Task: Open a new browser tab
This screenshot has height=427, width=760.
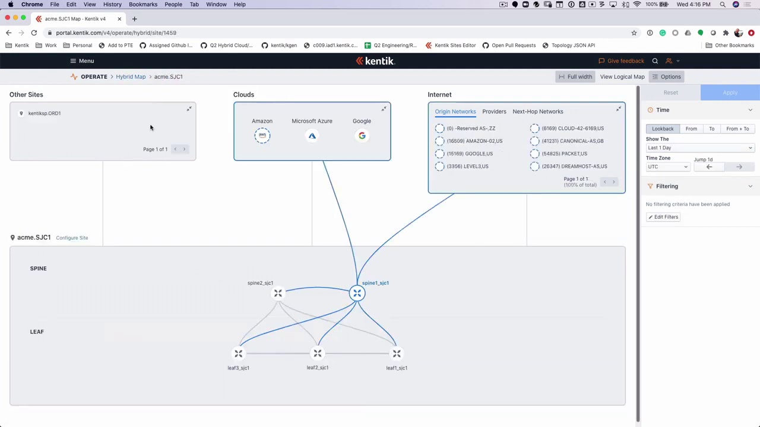Action: (134, 19)
